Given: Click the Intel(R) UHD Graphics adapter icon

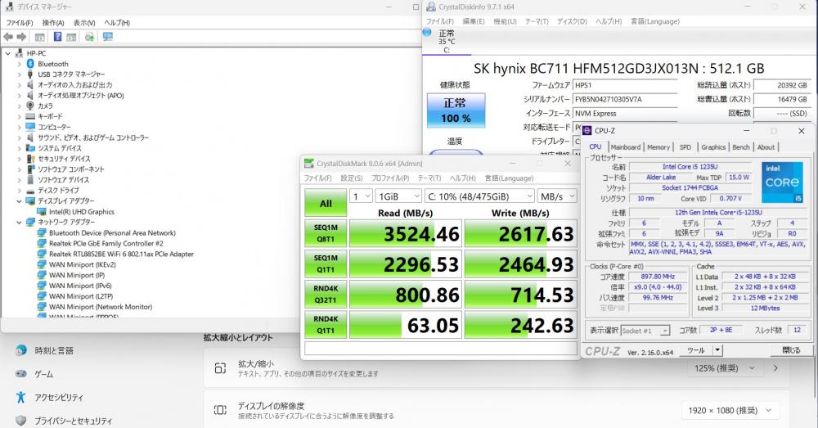Looking at the screenshot, I should click(x=42, y=212).
